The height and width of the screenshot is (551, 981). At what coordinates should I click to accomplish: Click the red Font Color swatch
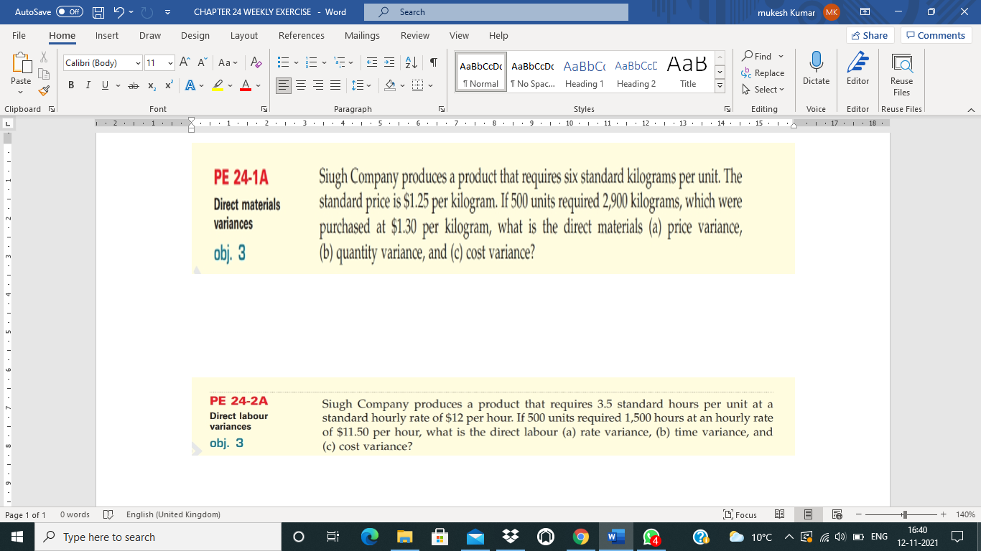[x=245, y=86]
